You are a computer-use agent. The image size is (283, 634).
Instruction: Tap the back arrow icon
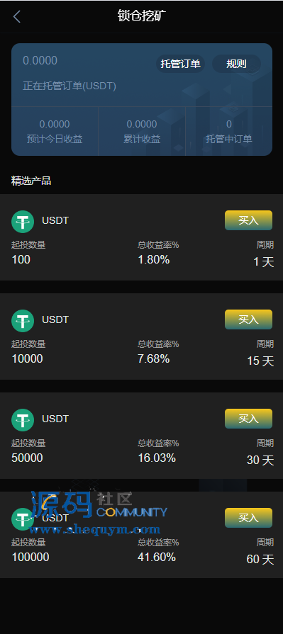click(16, 16)
